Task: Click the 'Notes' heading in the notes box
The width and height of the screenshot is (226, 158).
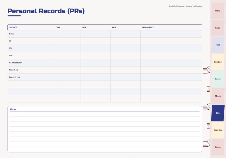Action: click(13, 109)
